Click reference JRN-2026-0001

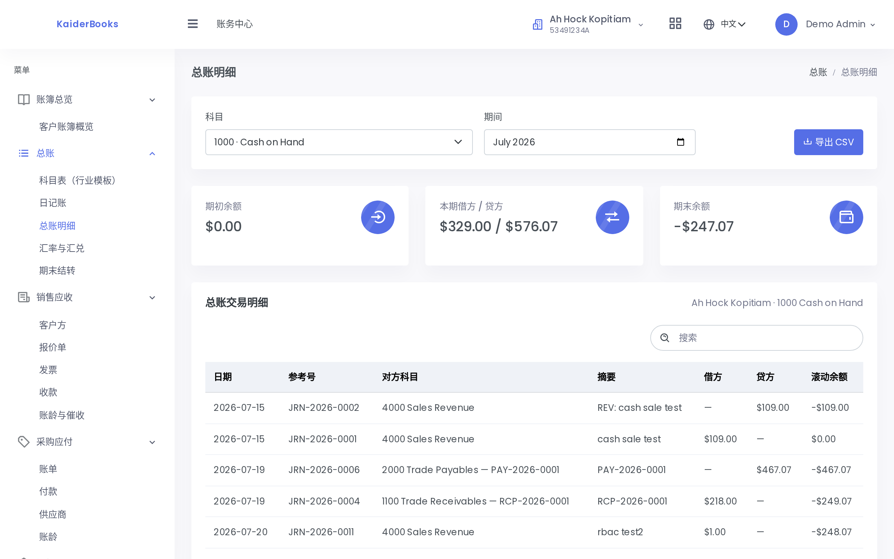click(x=323, y=439)
